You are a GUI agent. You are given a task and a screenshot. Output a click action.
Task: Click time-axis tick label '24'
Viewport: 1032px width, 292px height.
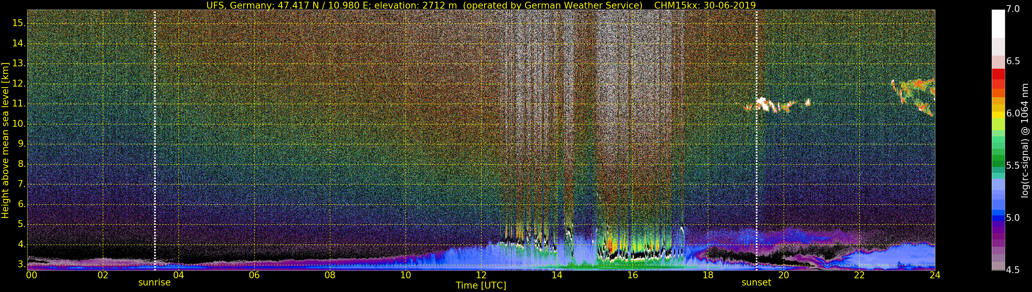[x=935, y=275]
